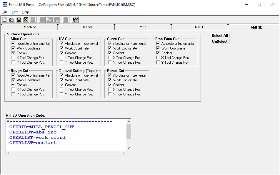Check Free Form Cut Y Tool Change Pos.
280x175 pixels.
(x=158, y=62)
